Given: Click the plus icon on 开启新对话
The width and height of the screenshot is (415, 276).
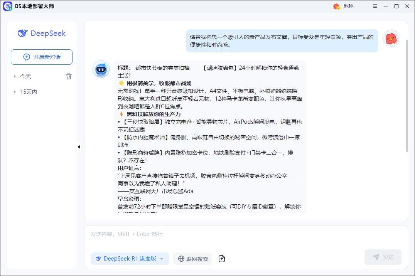Looking at the screenshot, I should pyautogui.click(x=26, y=57).
